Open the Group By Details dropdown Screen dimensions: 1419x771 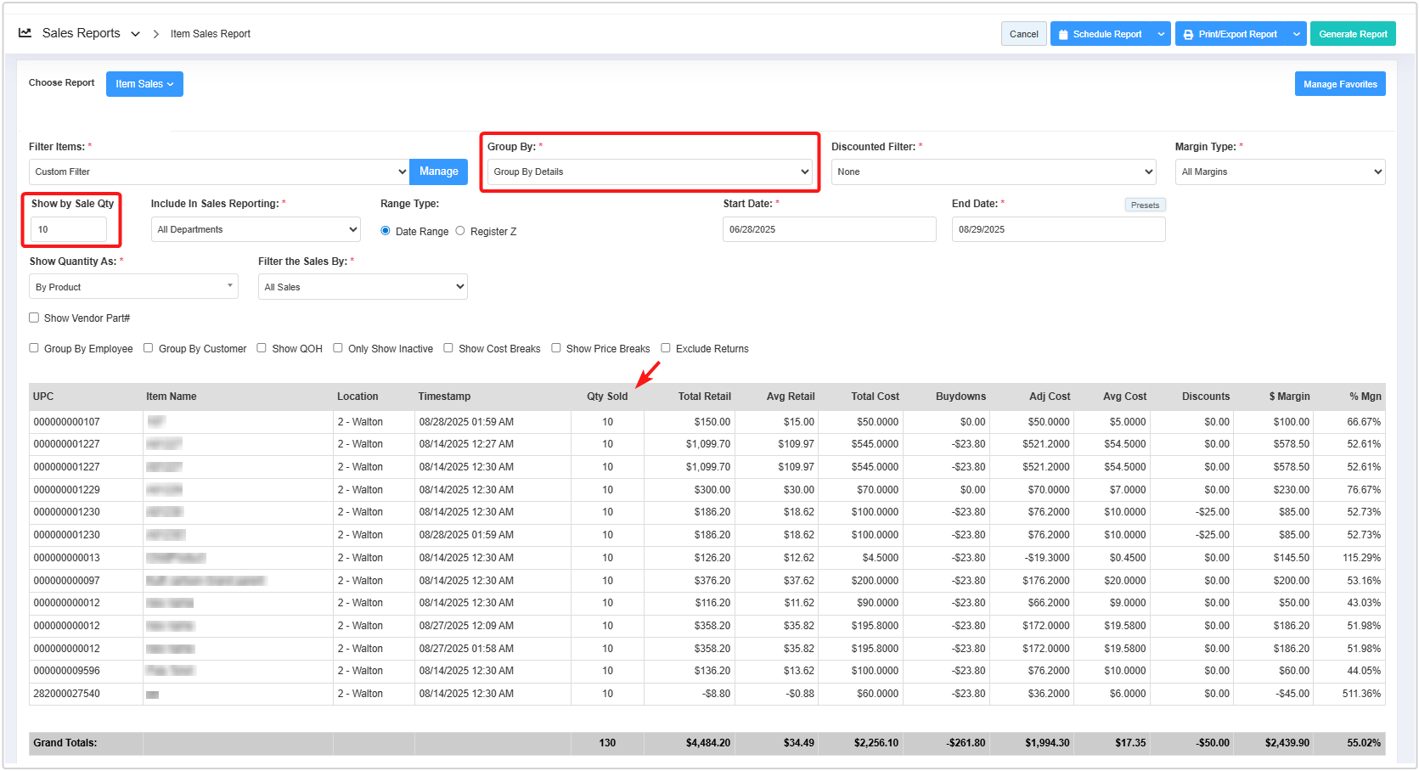(x=650, y=172)
